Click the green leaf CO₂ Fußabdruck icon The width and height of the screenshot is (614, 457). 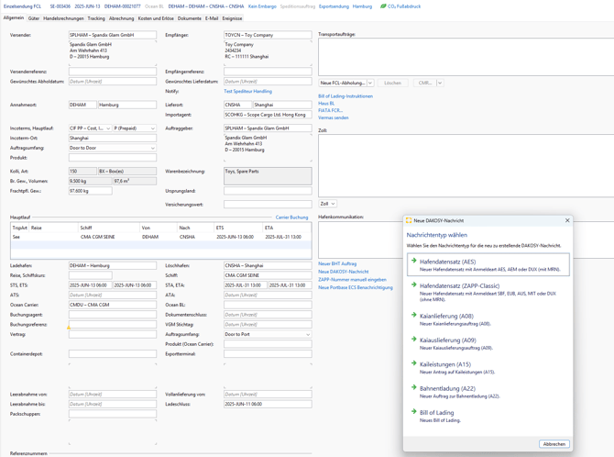click(x=383, y=6)
